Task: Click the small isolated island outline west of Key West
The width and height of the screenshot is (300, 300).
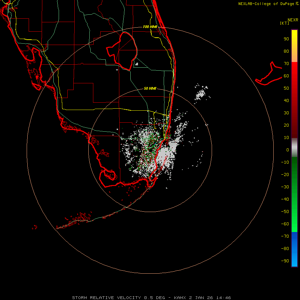Action: (34, 227)
